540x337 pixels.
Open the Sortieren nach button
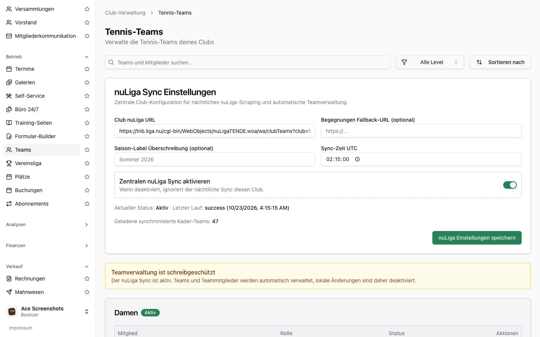pyautogui.click(x=500, y=62)
